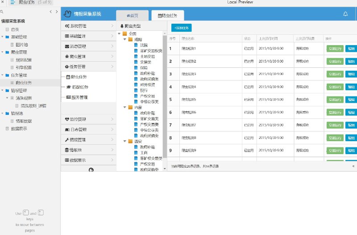Click the tree icon beside 爬虫类型

[122, 26]
